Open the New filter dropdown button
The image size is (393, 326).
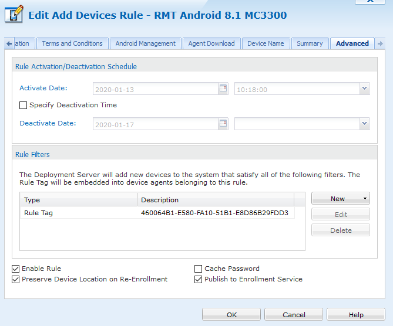(341, 199)
